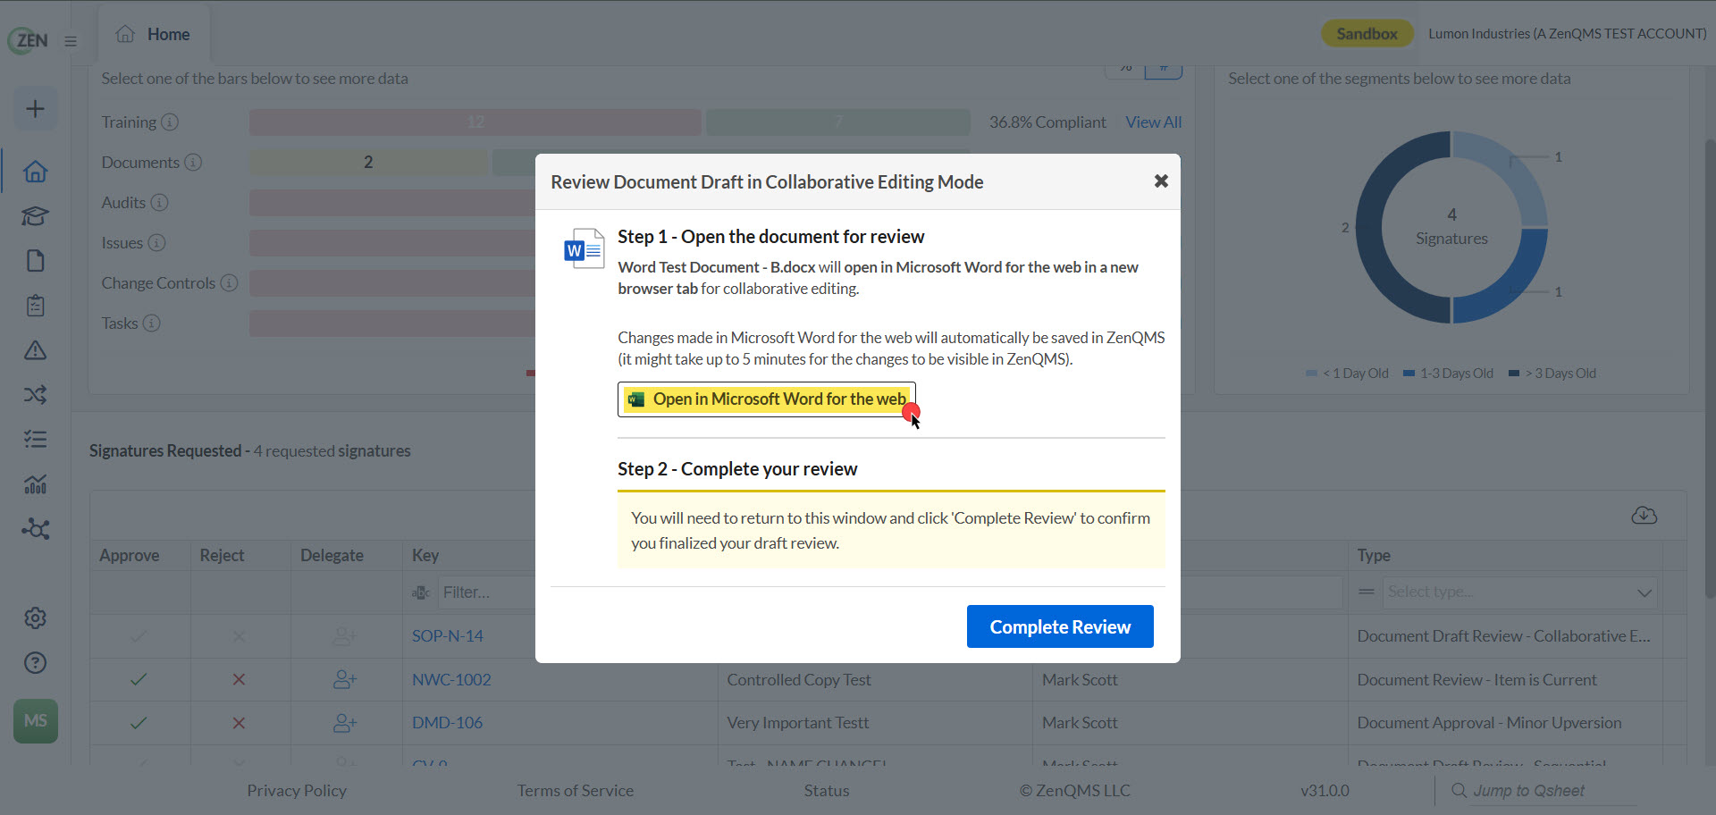Open the NWC-1002 key link
The height and width of the screenshot is (815, 1716).
tap(451, 679)
